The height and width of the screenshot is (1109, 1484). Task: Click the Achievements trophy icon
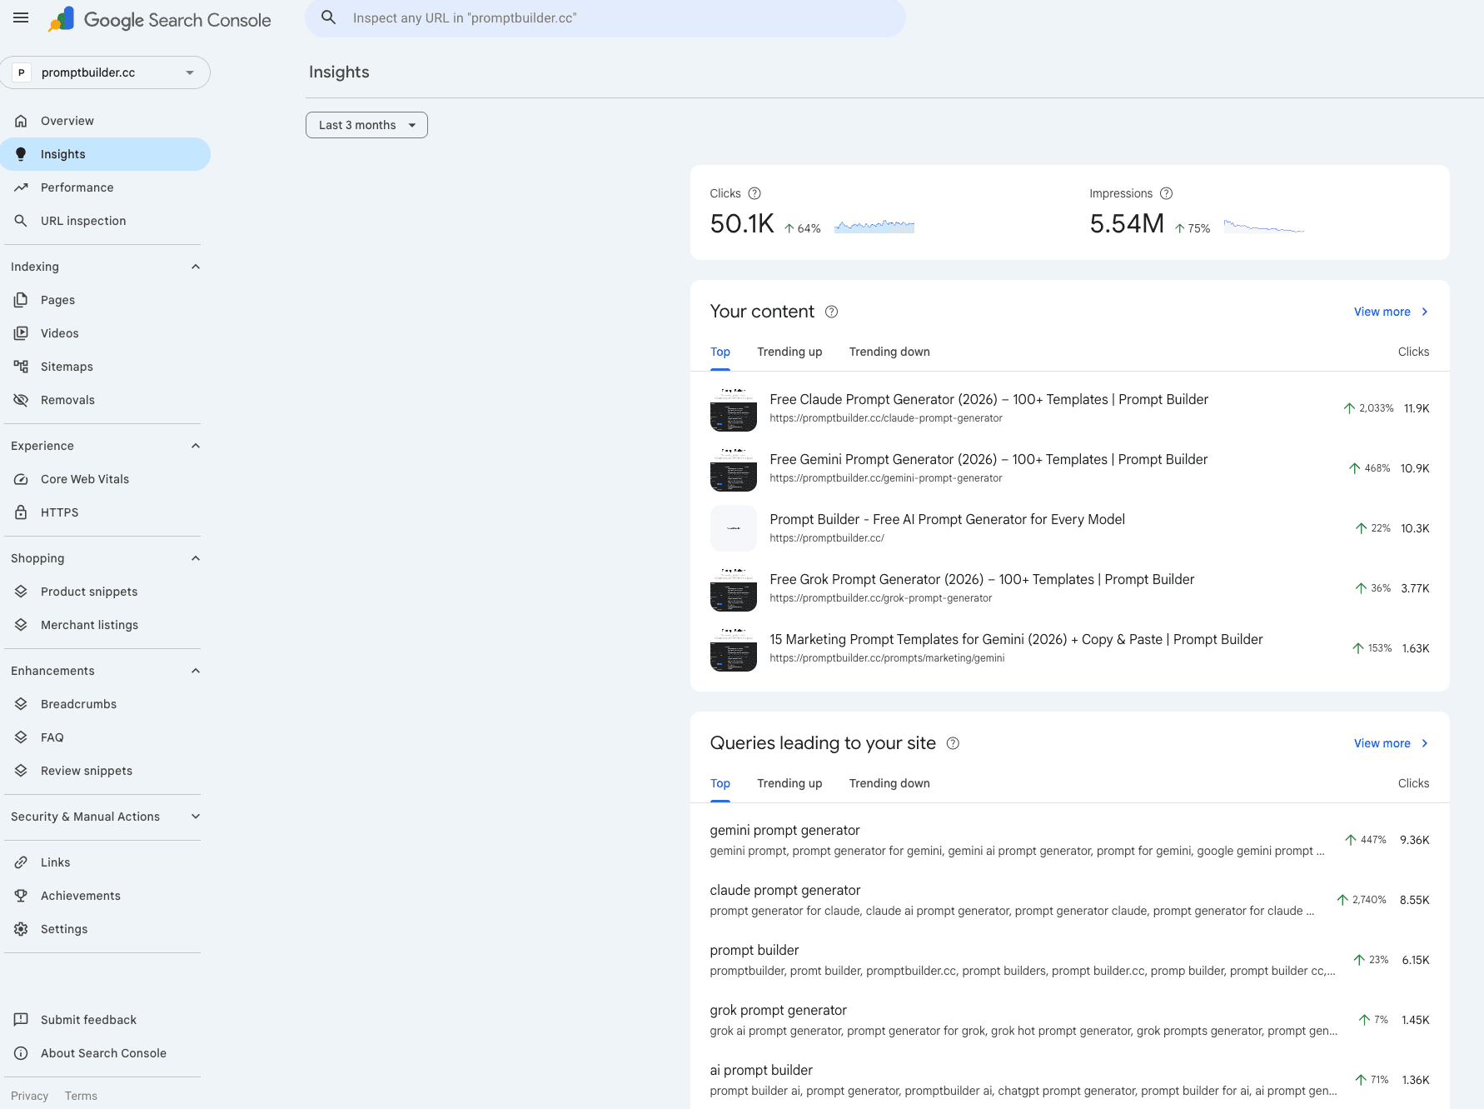[x=21, y=896]
